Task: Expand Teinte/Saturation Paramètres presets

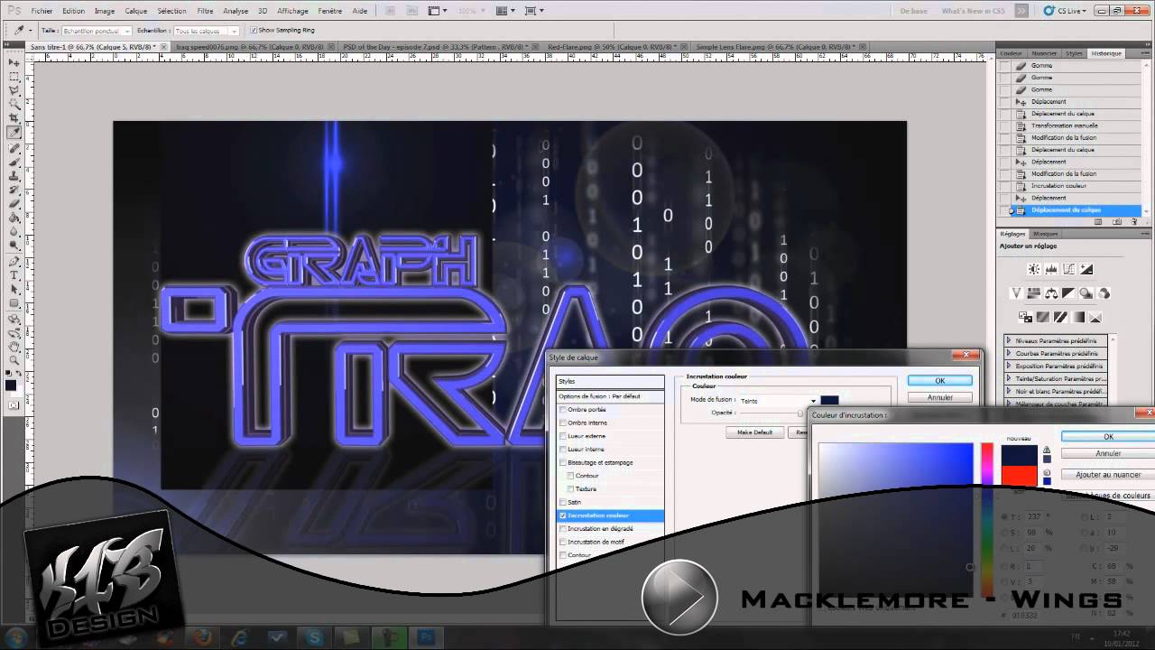Action: click(1009, 378)
